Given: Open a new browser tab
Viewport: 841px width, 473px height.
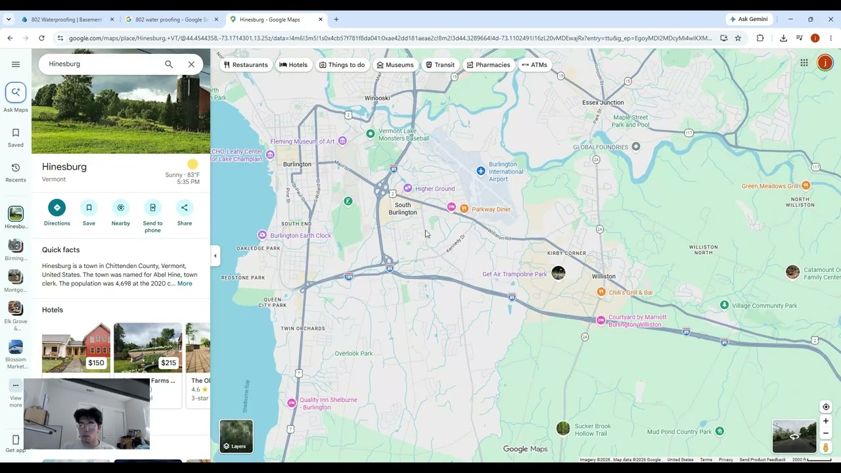Looking at the screenshot, I should tap(336, 20).
